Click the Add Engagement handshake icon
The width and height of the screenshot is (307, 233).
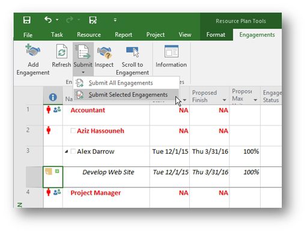pyautogui.click(x=33, y=50)
